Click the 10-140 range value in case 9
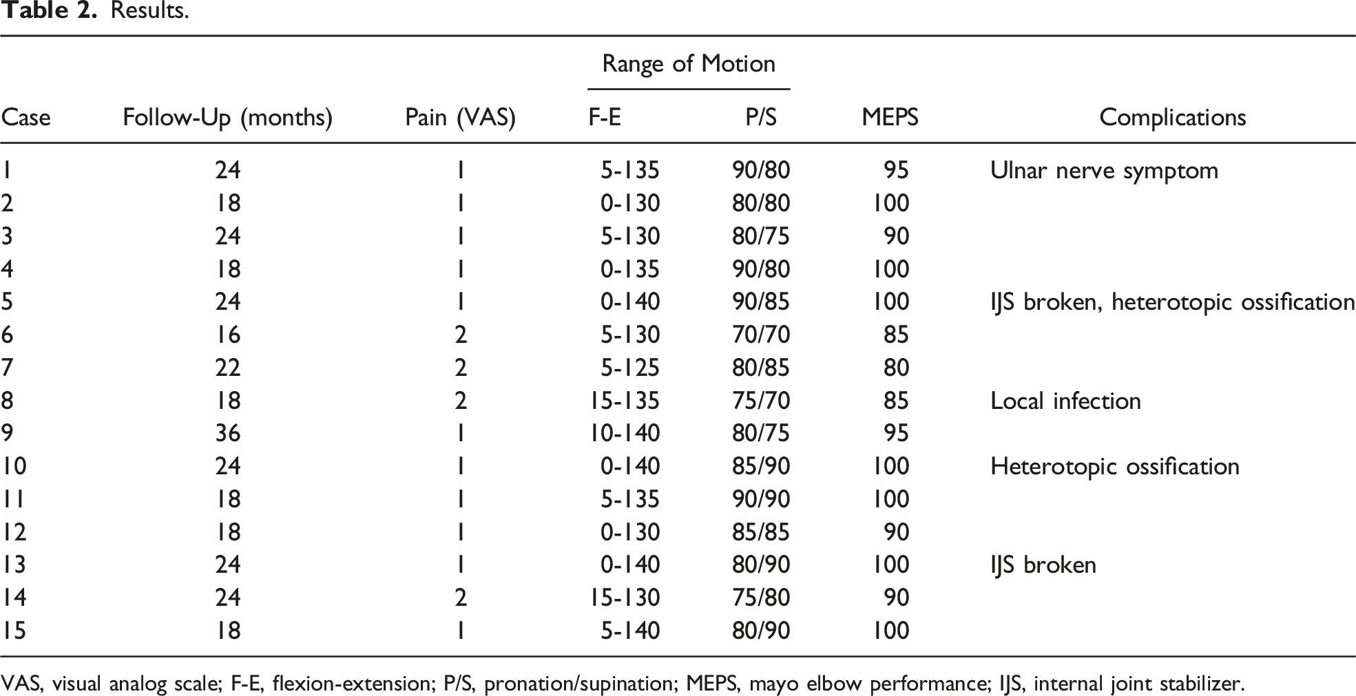The height and width of the screenshot is (696, 1356). (623, 433)
